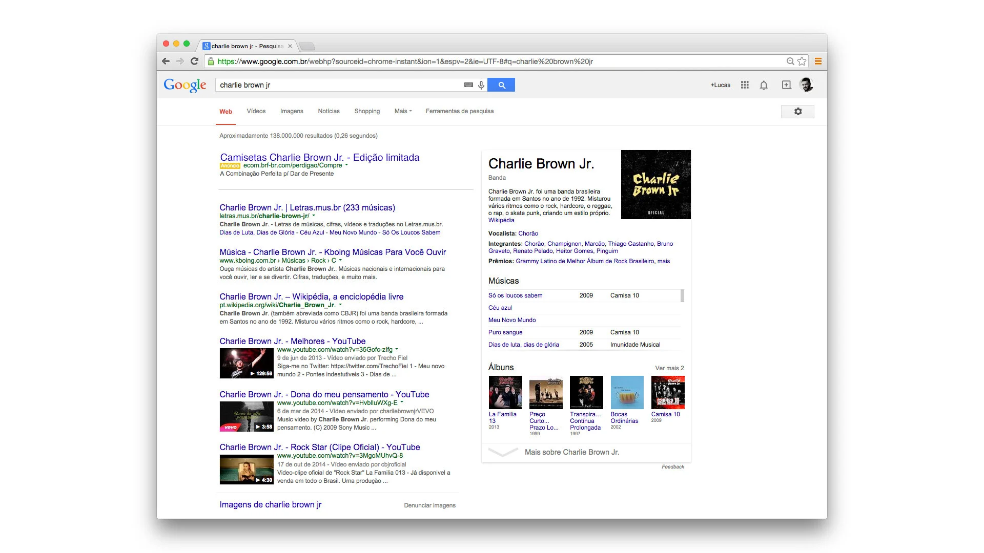
Task: Switch to the Shopping tab
Action: click(x=367, y=111)
